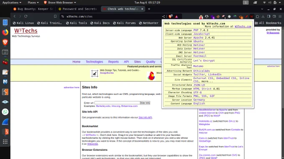Switch to Bug Bounty: Keeper tab

coord(33,9)
